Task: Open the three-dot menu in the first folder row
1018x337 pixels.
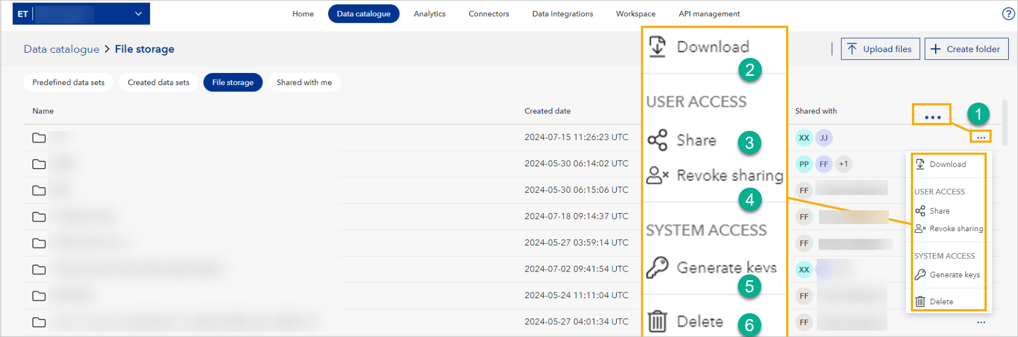Action: pyautogui.click(x=981, y=137)
